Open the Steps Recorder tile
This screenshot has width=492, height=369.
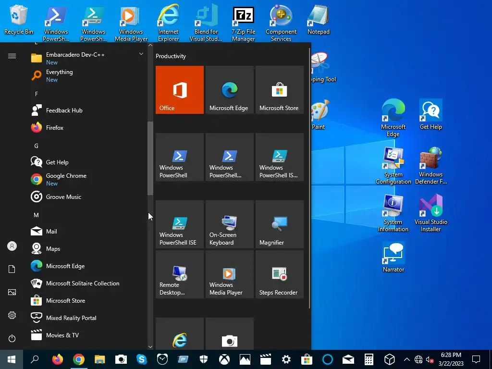pyautogui.click(x=280, y=274)
